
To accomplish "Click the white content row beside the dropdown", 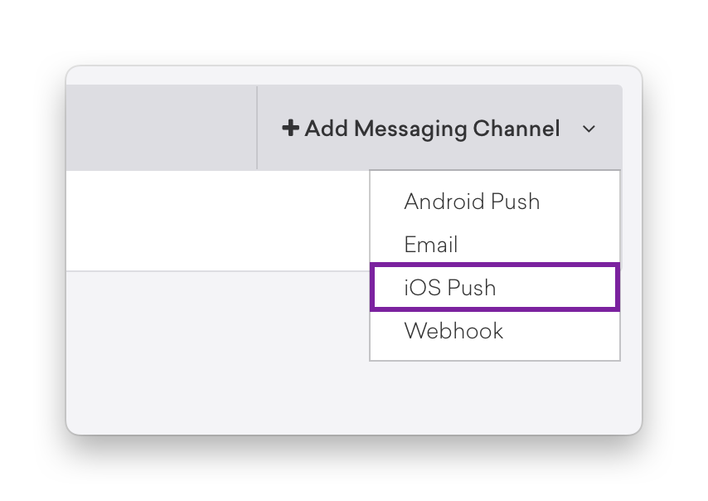I will point(218,221).
